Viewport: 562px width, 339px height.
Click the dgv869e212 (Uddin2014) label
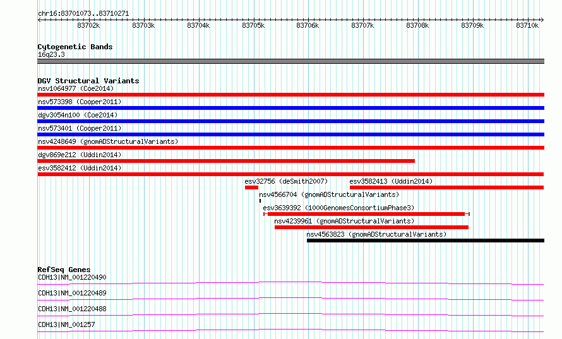80,155
